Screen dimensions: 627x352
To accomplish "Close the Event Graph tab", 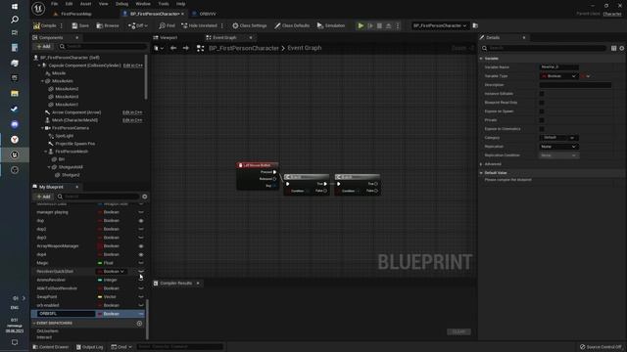I will click(251, 37).
